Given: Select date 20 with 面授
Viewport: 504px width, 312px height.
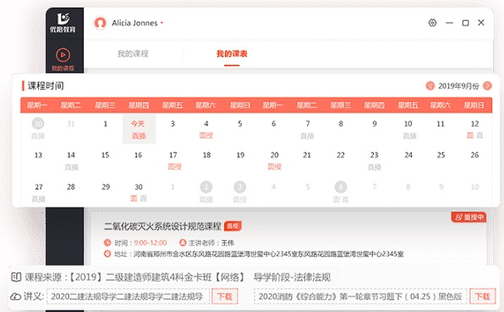Looking at the screenshot, I should pyautogui.click(x=275, y=160).
